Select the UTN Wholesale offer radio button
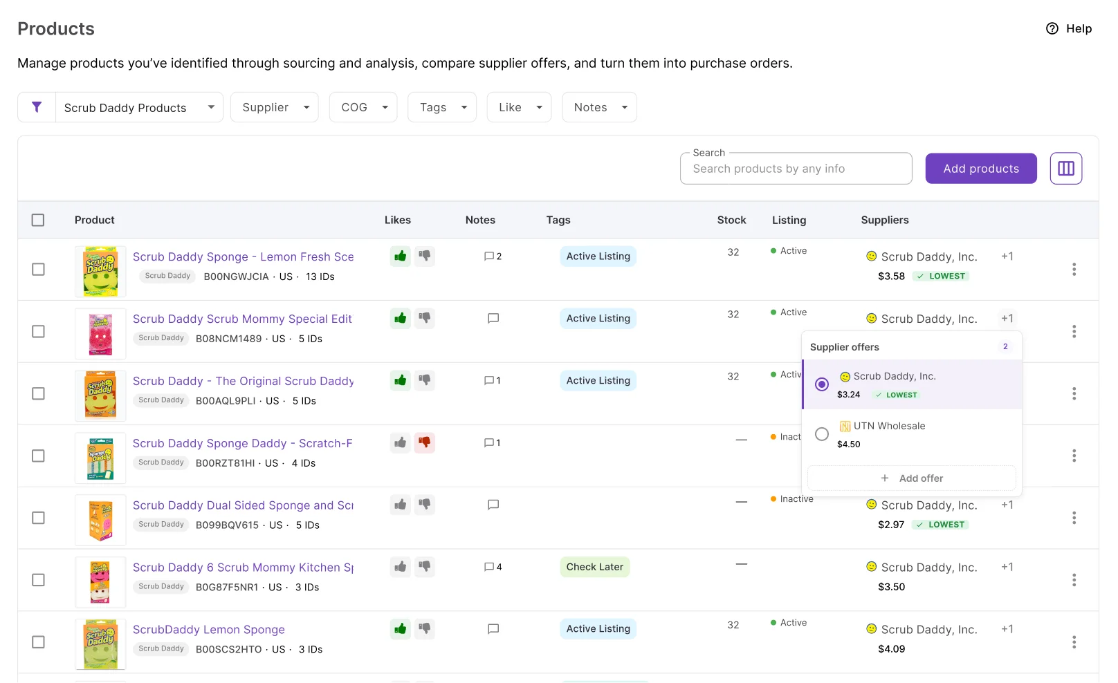 click(822, 434)
